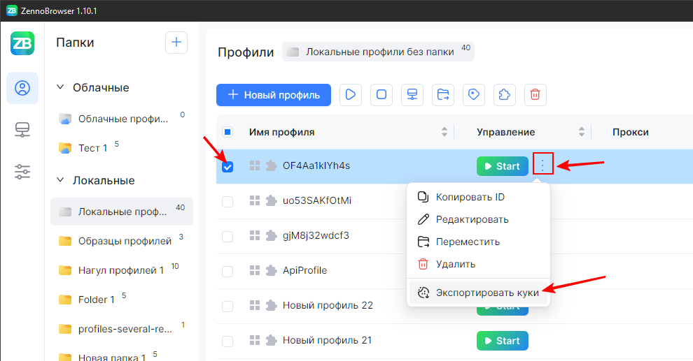Image resolution: width=693 pixels, height=361 pixels.
Task: Open the Нагул профилей 1 folder
Action: click(x=121, y=270)
